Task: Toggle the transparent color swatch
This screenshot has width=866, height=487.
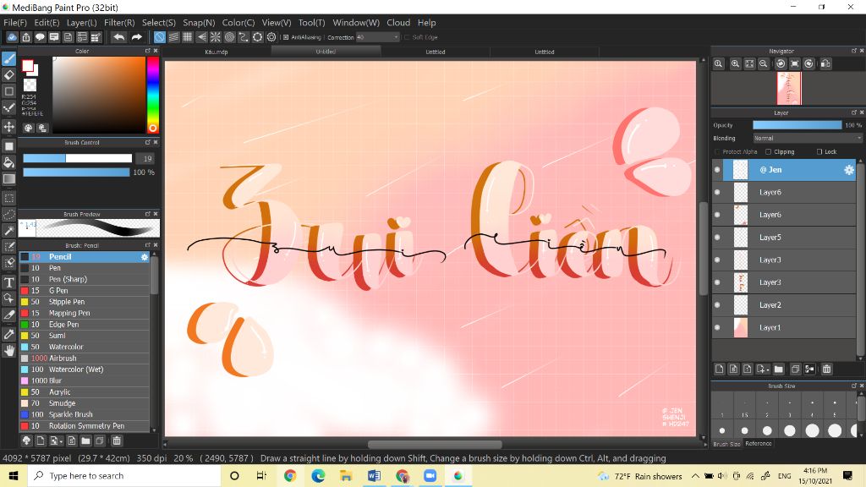Action: point(30,85)
